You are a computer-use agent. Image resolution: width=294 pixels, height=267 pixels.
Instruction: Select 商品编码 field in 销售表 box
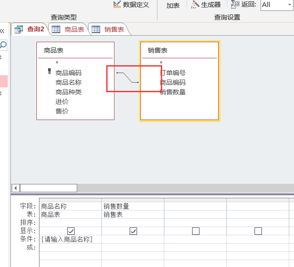pos(173,82)
